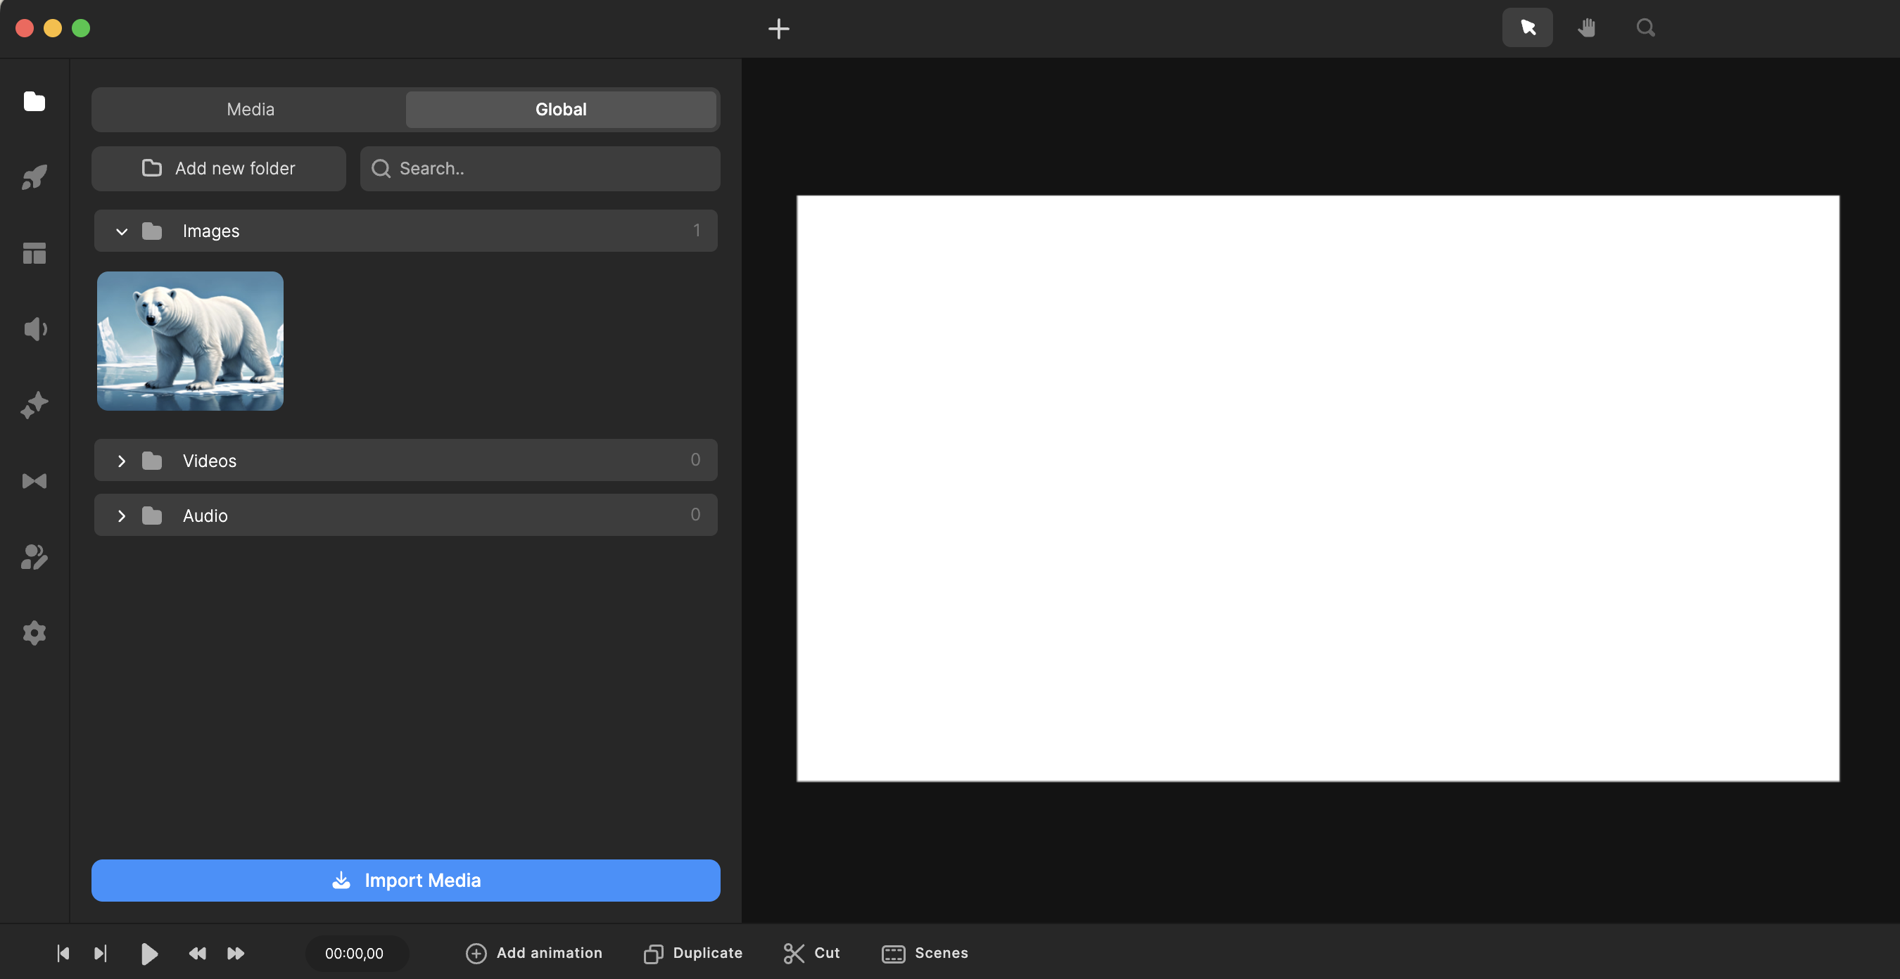Expand the Audio folder chevron

click(x=122, y=516)
